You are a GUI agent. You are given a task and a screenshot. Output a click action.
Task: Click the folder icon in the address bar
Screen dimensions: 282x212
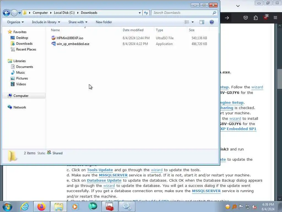click(25, 13)
